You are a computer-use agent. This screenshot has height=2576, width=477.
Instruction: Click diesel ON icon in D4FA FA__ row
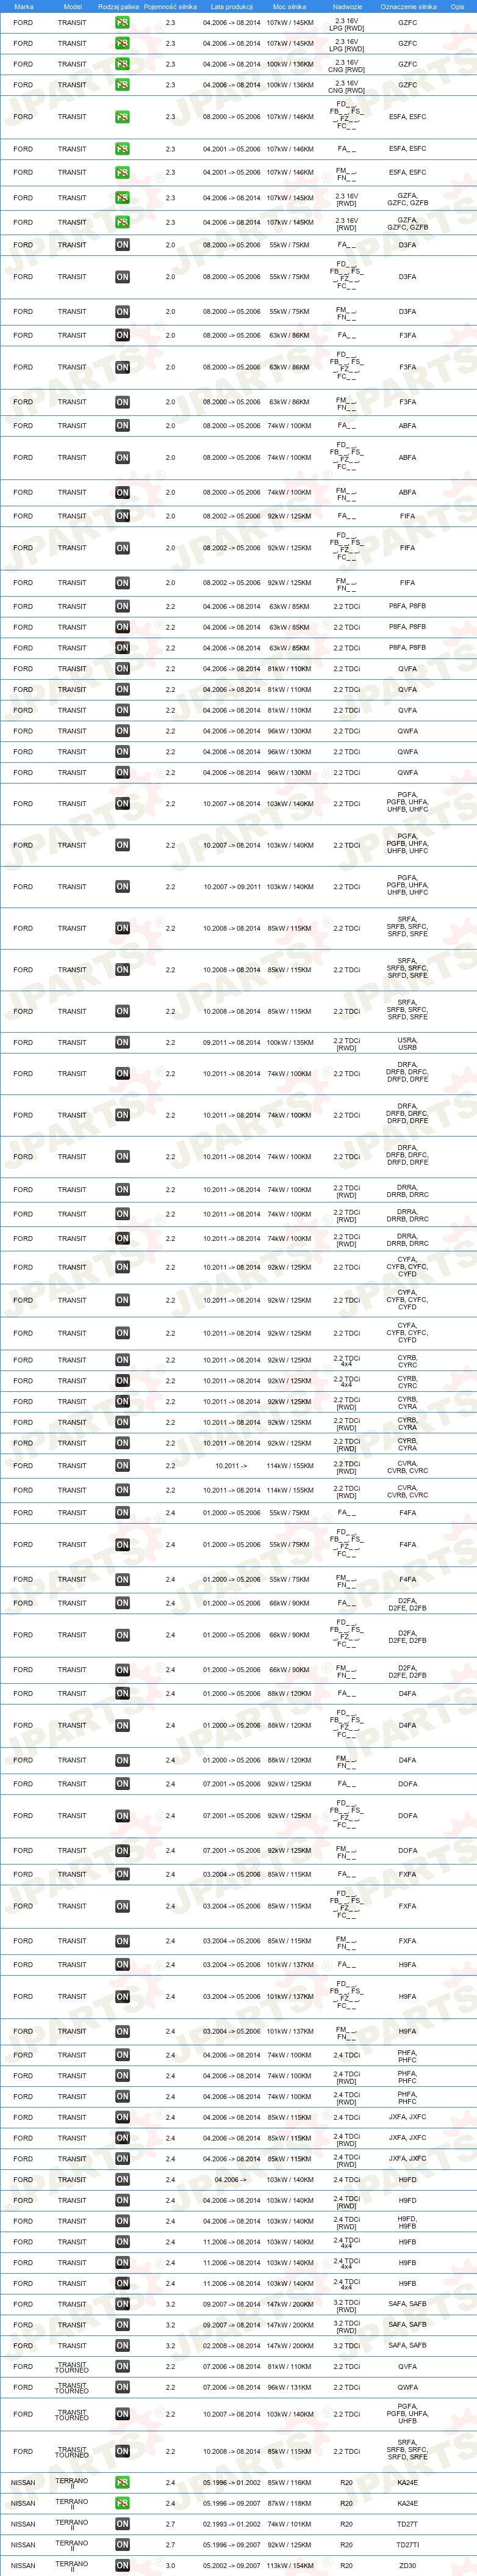coord(122,1694)
